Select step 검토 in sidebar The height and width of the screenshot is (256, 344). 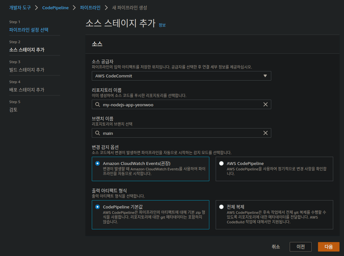tap(13, 109)
